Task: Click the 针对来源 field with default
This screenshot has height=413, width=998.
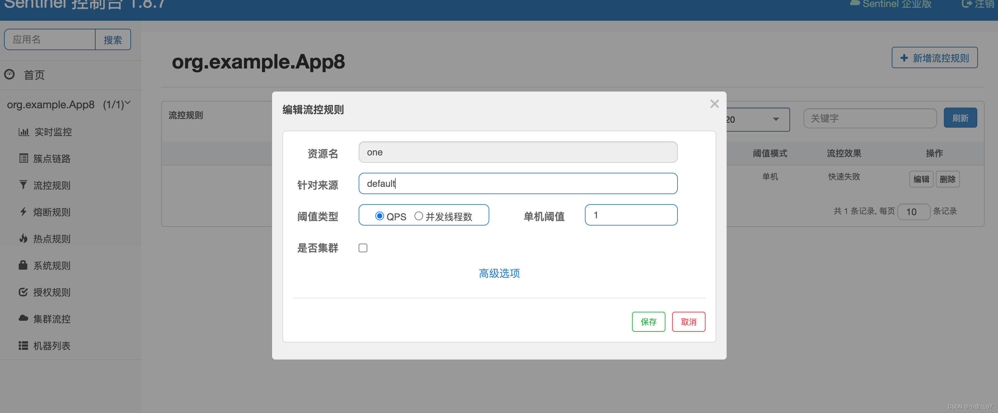Action: [x=518, y=183]
